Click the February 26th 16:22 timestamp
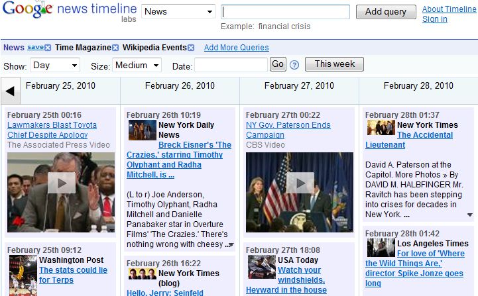 (164, 264)
